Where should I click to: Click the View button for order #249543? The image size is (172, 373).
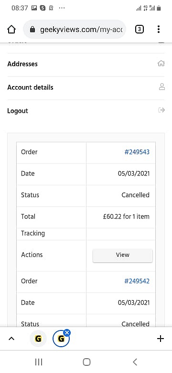click(x=123, y=255)
